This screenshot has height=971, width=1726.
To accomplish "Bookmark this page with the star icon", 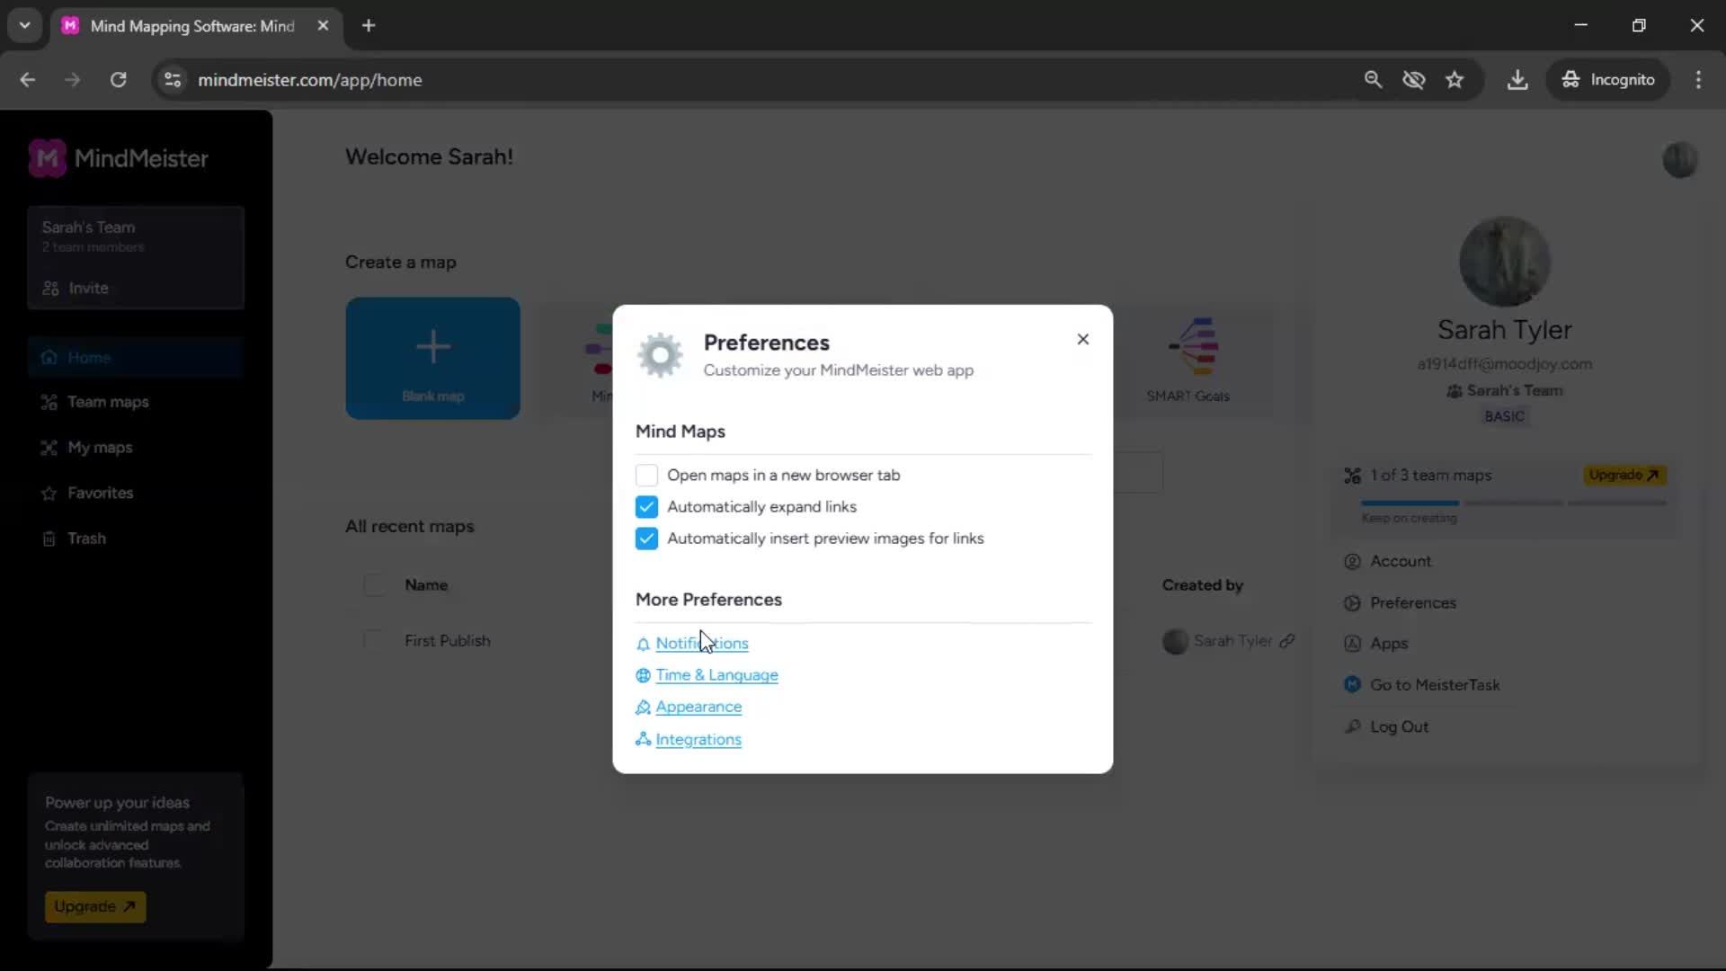I will click(x=1455, y=80).
